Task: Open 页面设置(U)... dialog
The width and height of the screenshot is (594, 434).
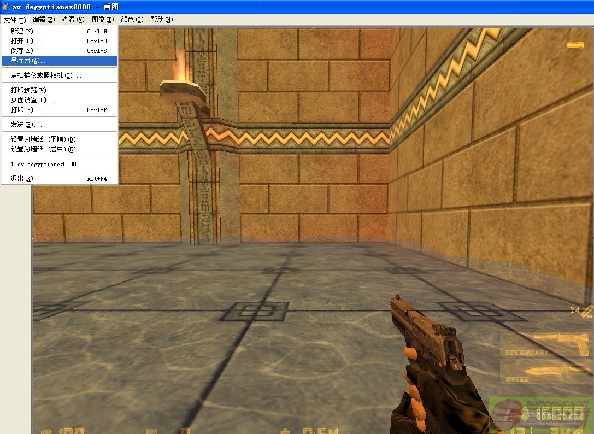Action: point(33,100)
